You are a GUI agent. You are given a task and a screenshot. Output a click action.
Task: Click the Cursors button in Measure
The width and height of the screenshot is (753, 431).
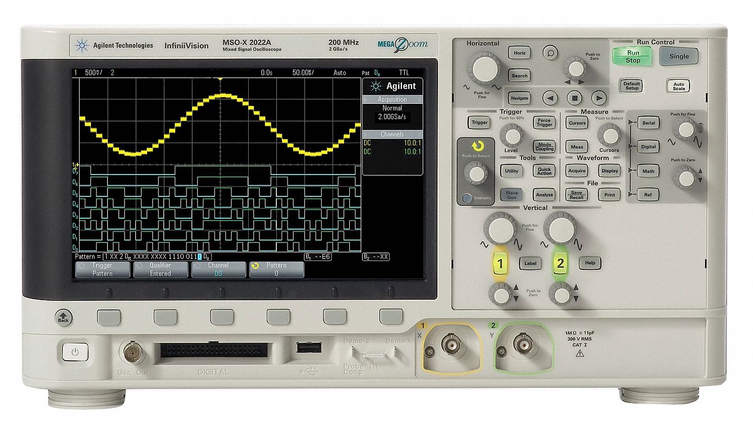[577, 122]
